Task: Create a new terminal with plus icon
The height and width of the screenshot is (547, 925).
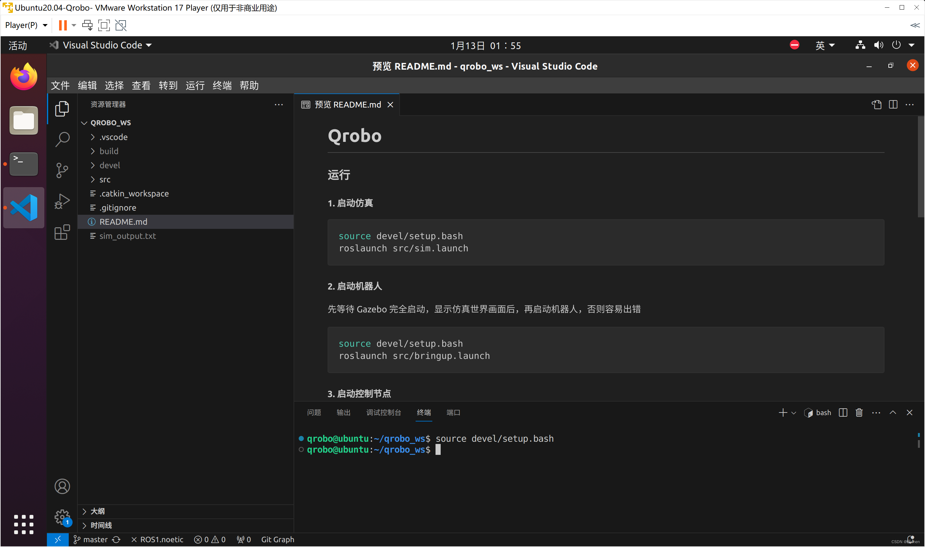Action: pyautogui.click(x=783, y=413)
